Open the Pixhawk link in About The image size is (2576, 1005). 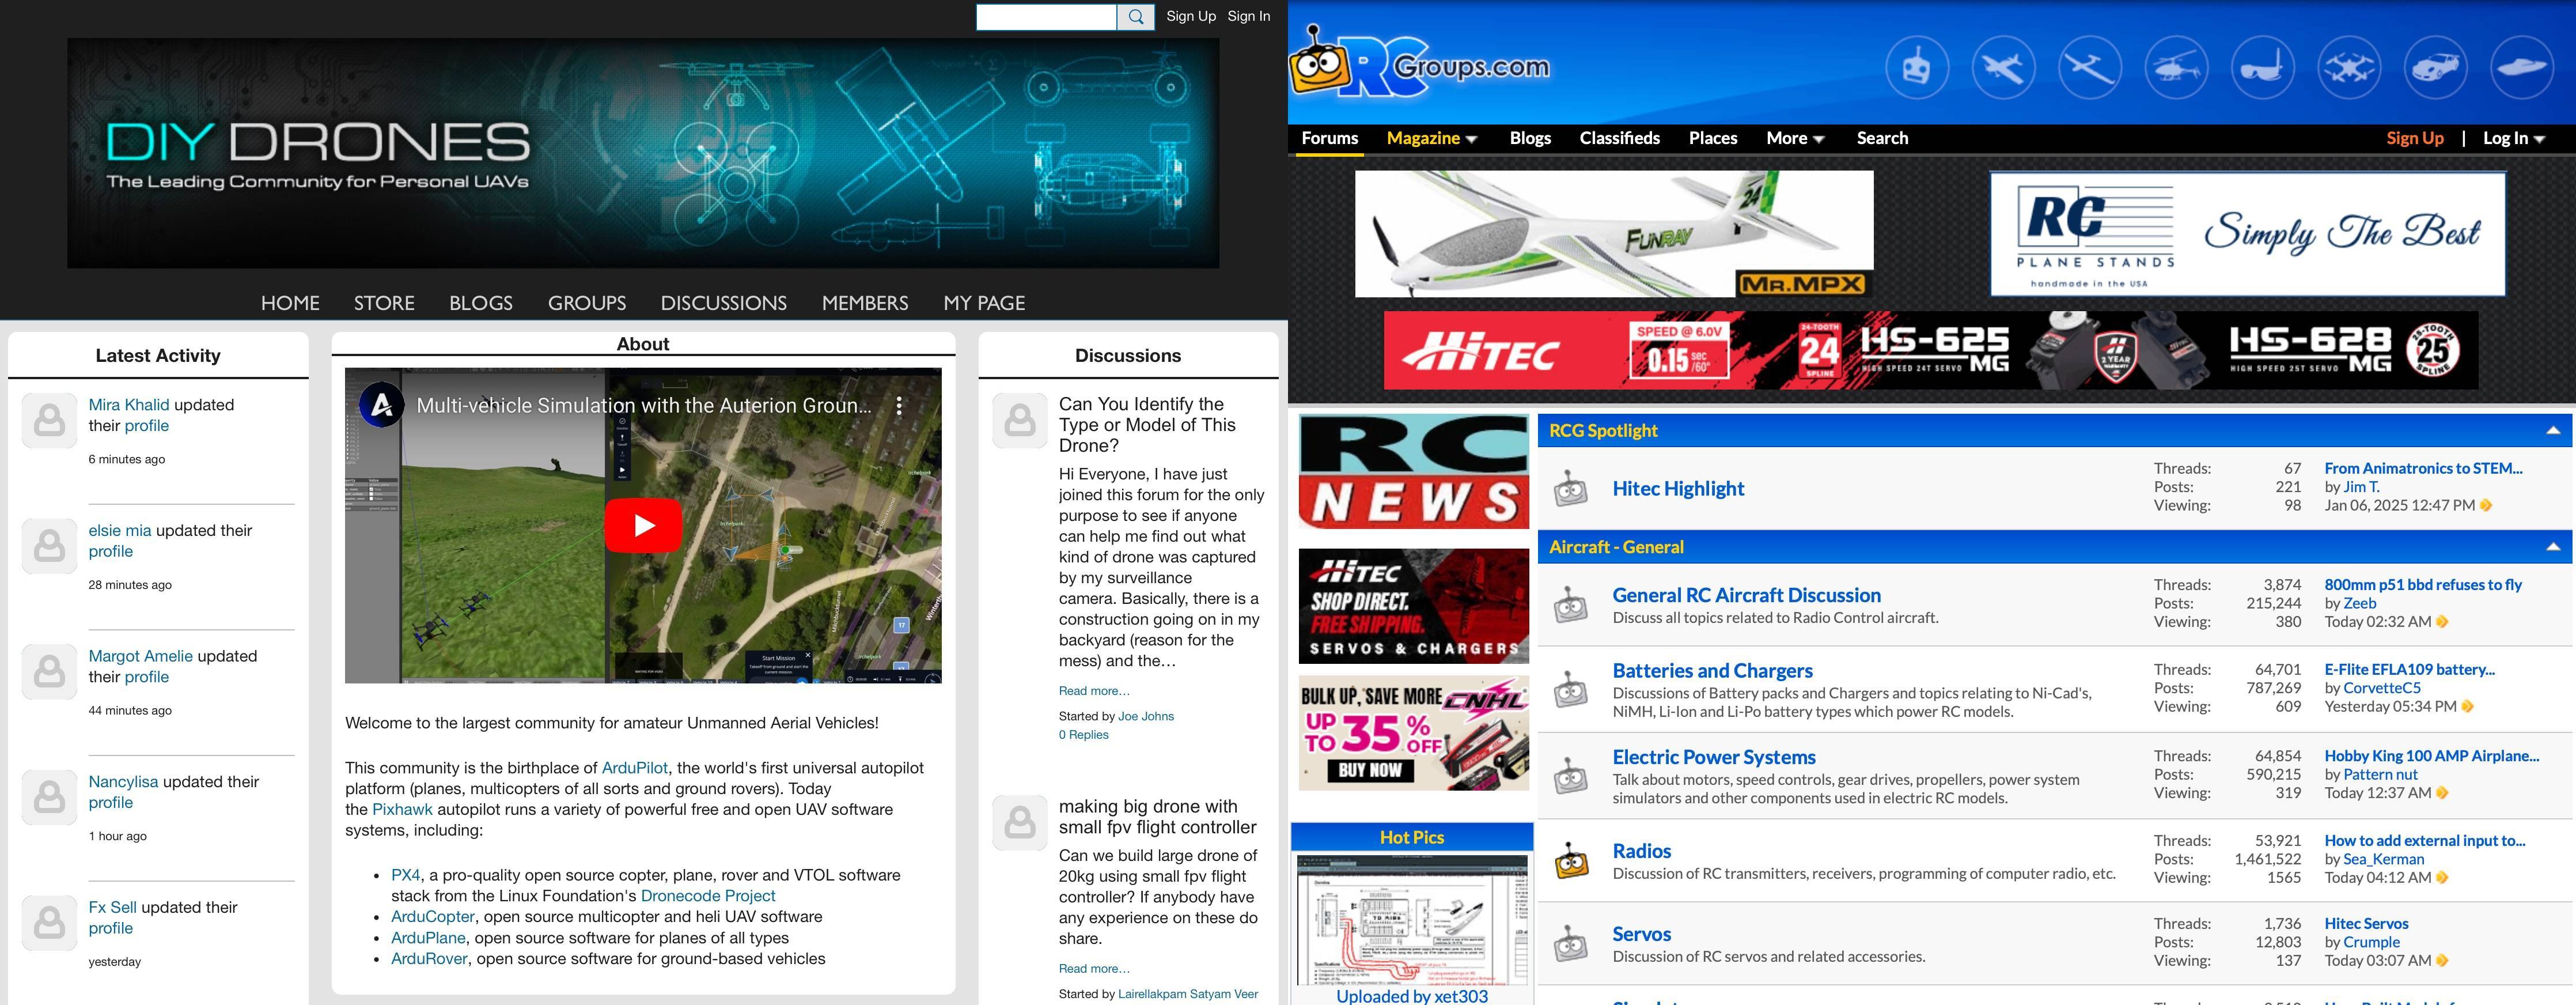point(402,810)
